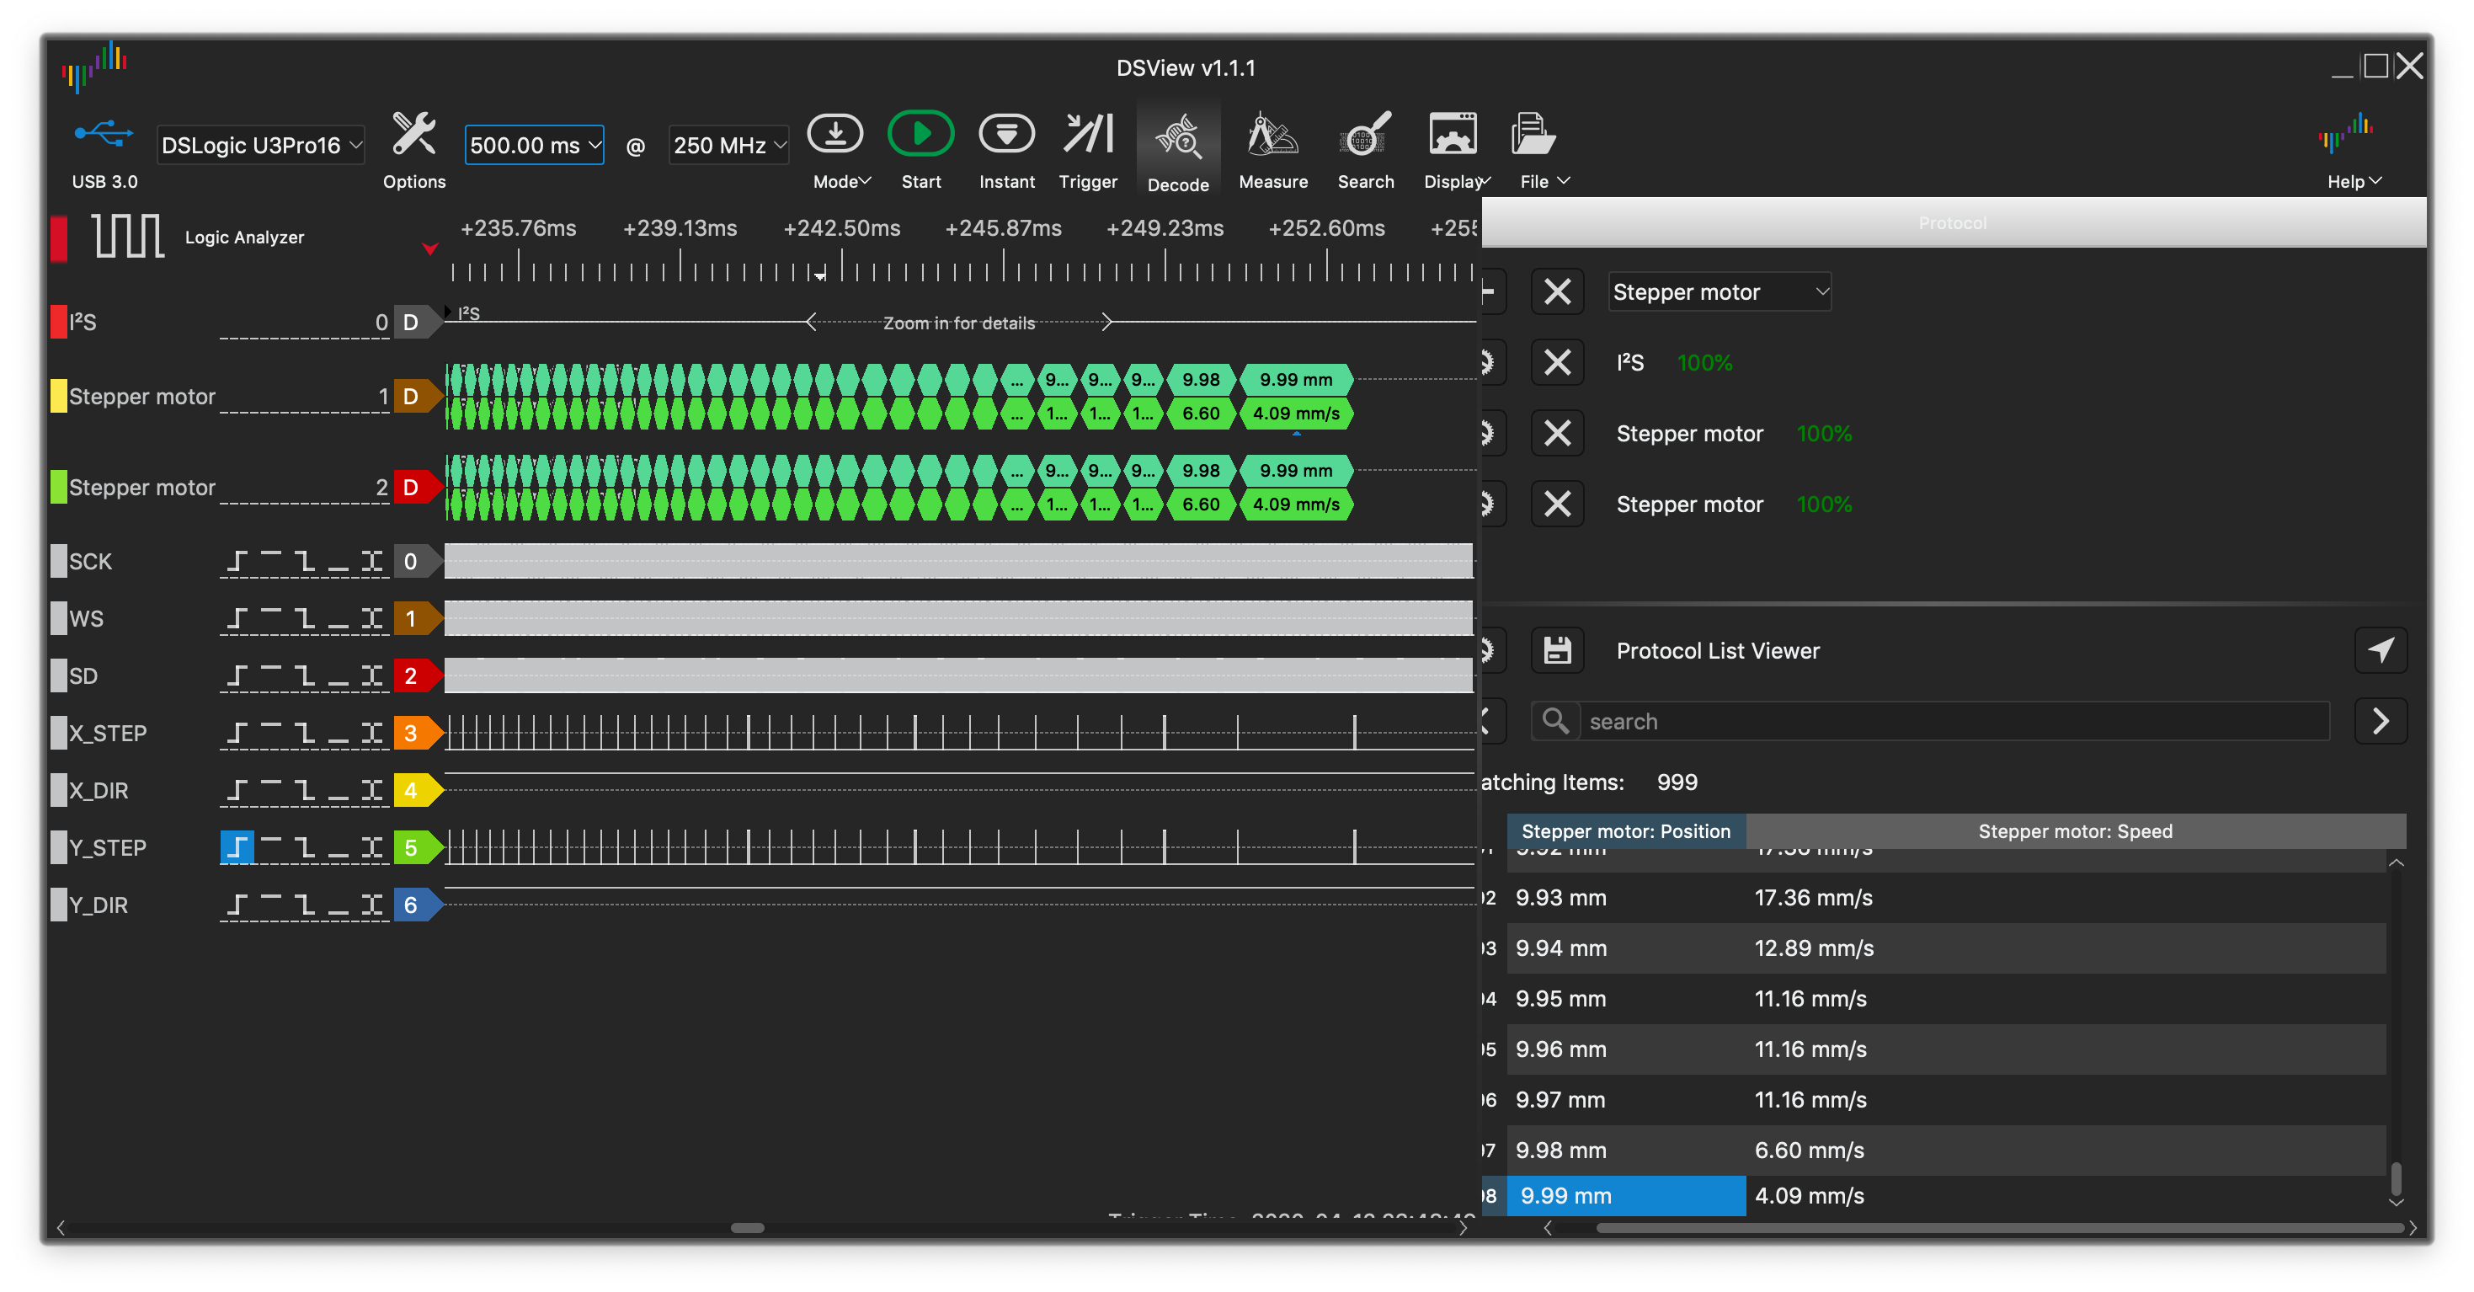The height and width of the screenshot is (1292, 2474).
Task: Click the yellow Stepper motor color swatch
Action: pyautogui.click(x=59, y=396)
